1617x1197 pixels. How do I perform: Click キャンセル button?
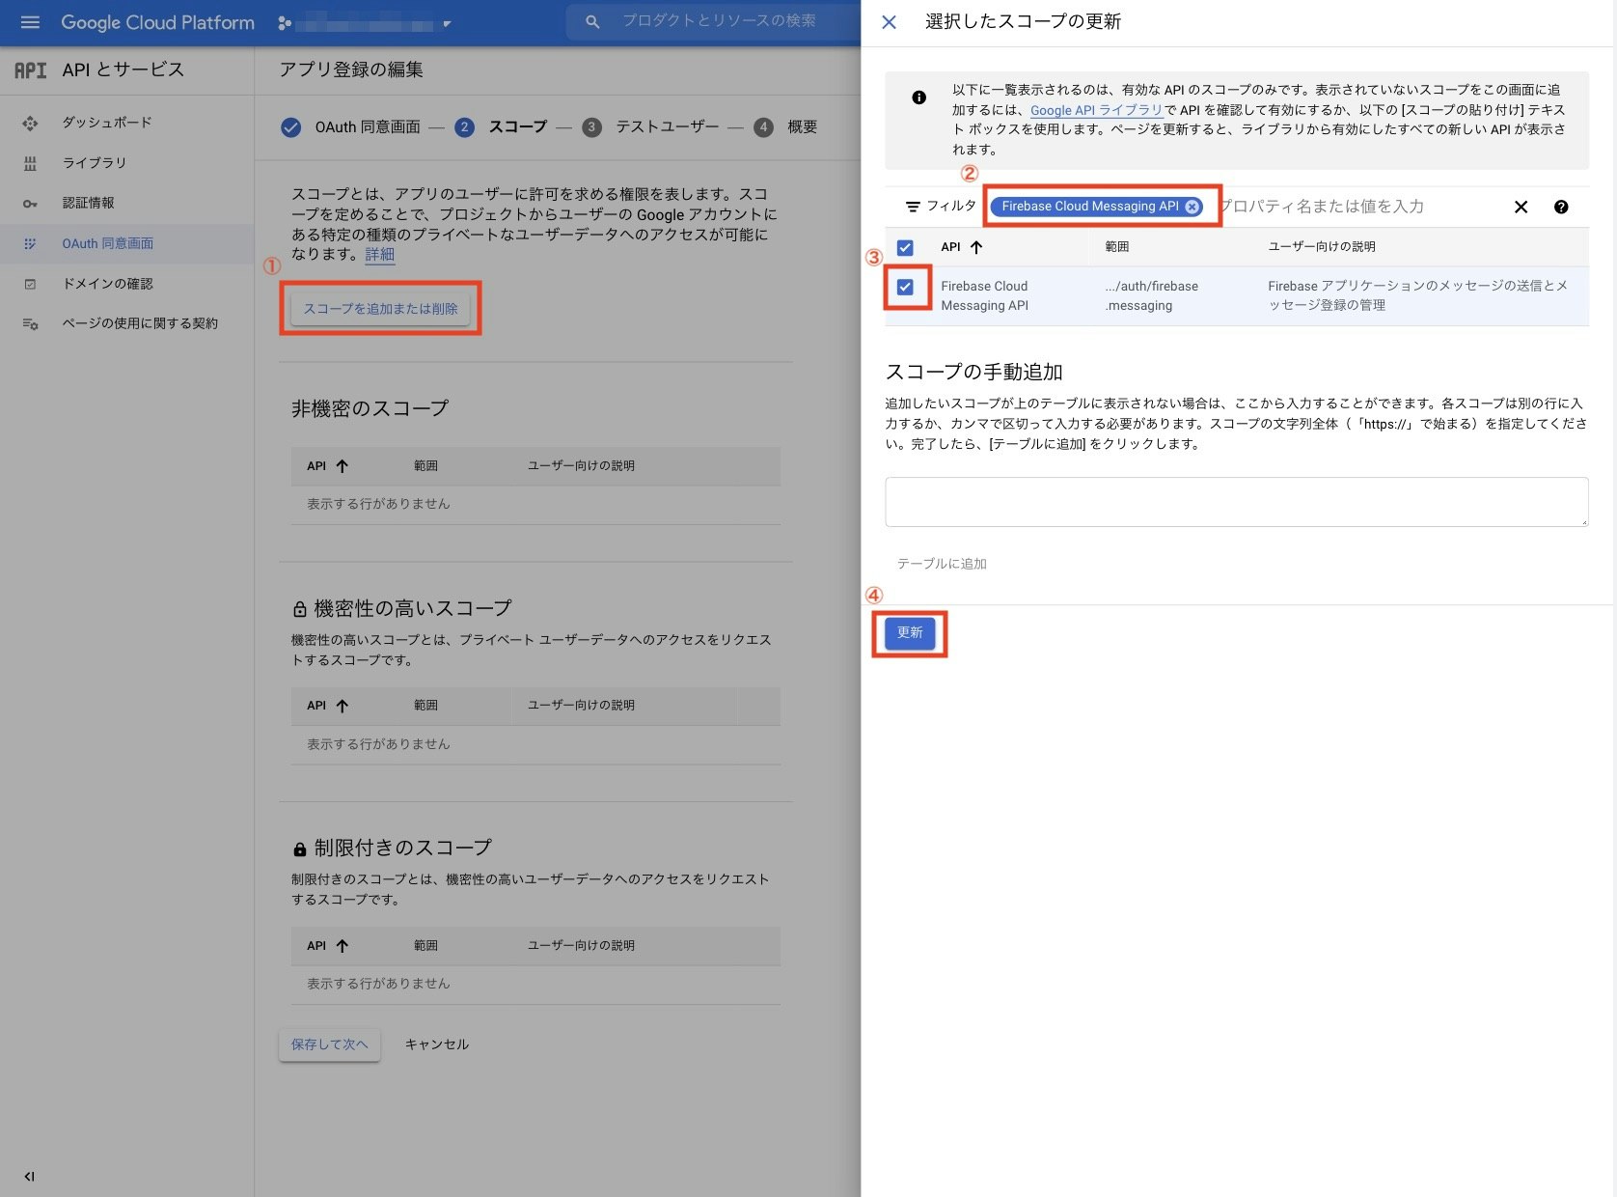point(437,1044)
